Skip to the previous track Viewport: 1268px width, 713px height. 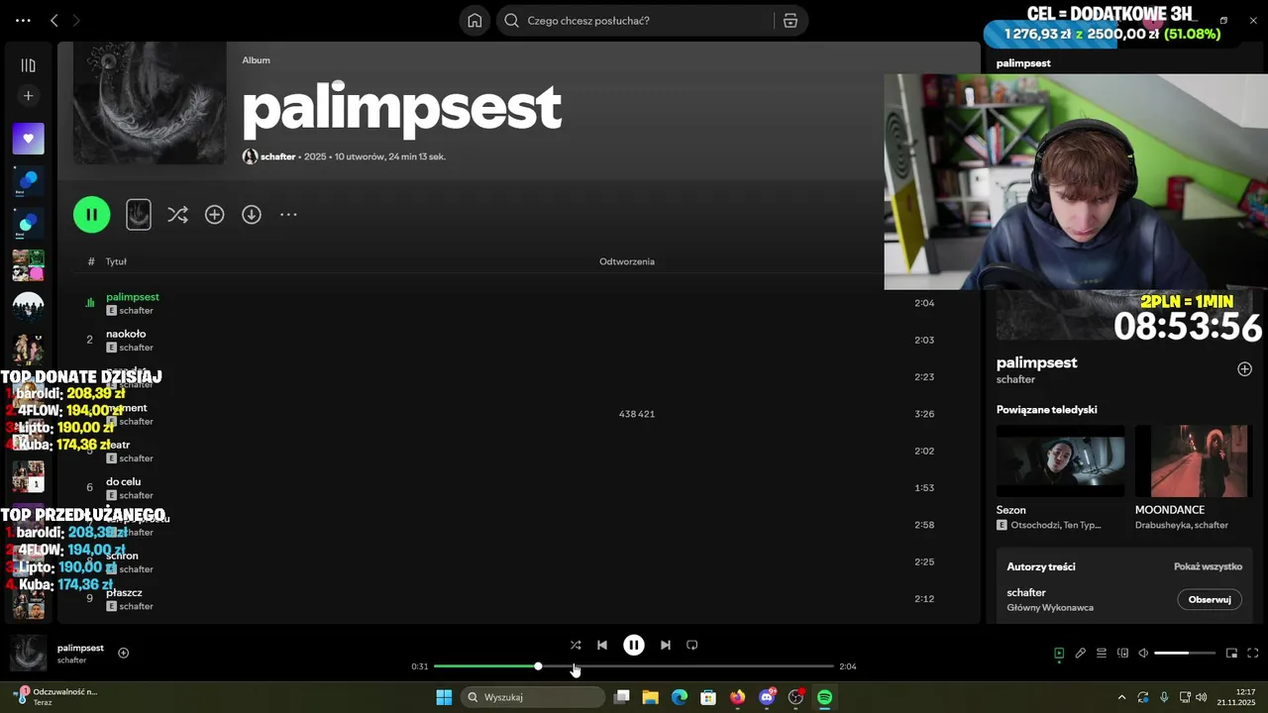tap(602, 645)
